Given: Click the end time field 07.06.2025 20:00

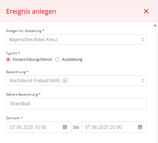Looking at the screenshot, I should [x=114, y=127].
